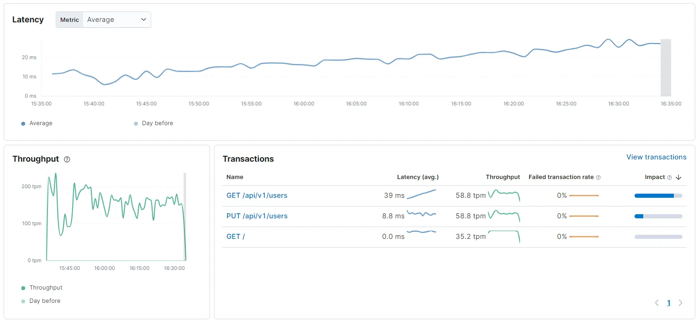The image size is (698, 322).
Task: Toggle the Throughput series in the legend
Action: (x=42, y=288)
